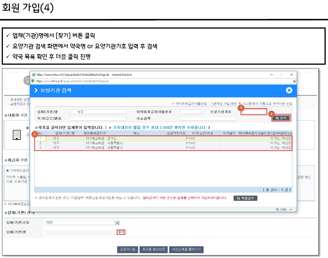This screenshot has height=258, width=328.
Task: Click the 주소 column header in the results table
Action: (136, 133)
